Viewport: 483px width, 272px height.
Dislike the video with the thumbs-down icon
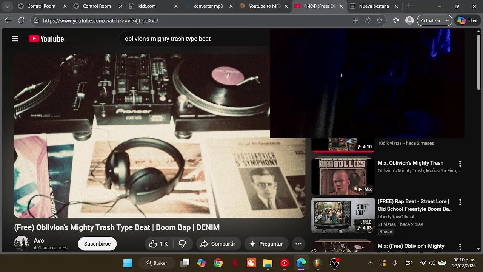point(183,244)
